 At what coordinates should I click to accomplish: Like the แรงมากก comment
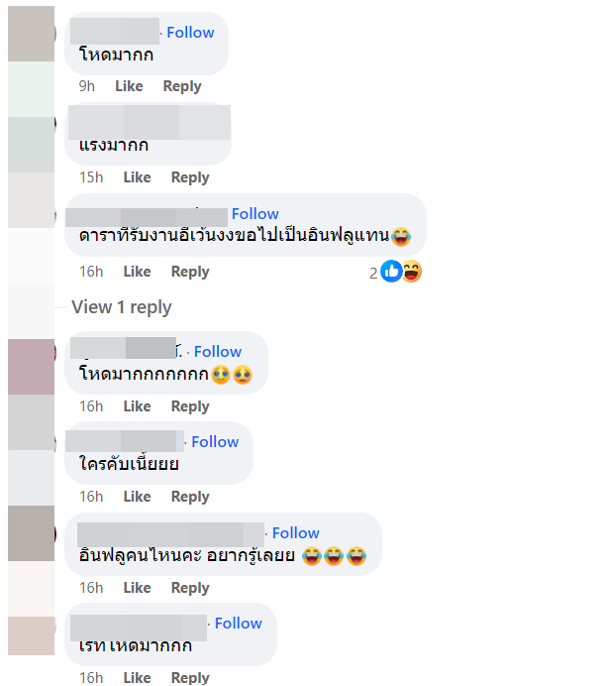[138, 177]
